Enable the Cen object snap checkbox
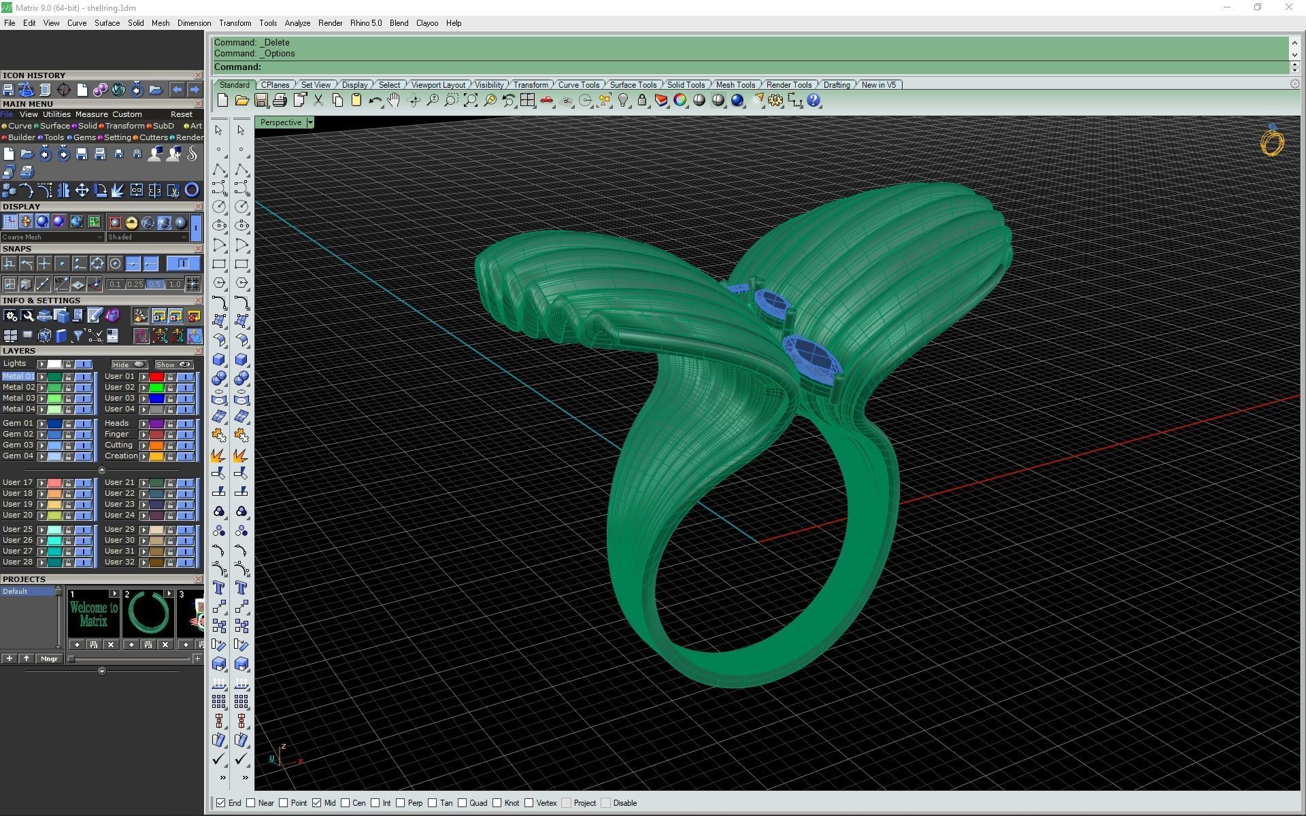The height and width of the screenshot is (816, 1306). click(x=346, y=803)
